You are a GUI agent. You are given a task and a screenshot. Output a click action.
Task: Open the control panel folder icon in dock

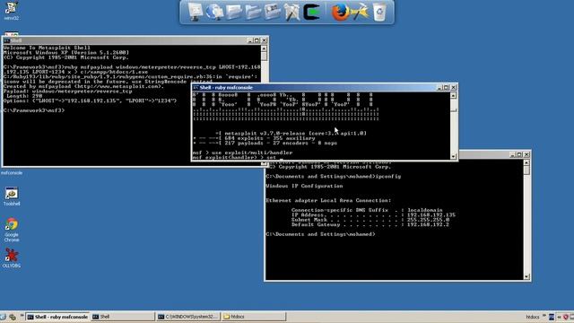272,12
